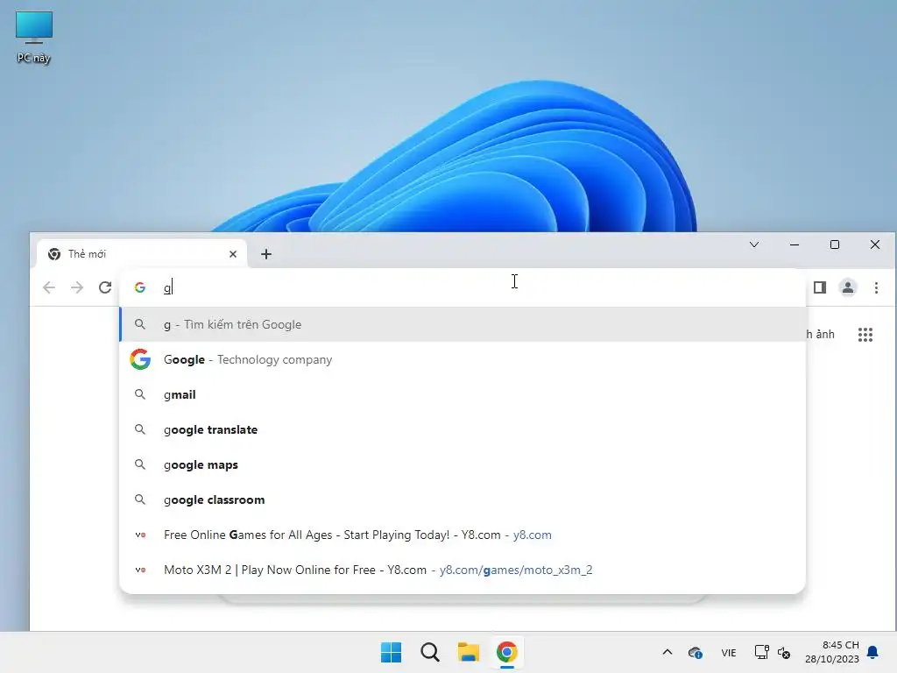Pick the "google translate" suggestion

[463, 429]
